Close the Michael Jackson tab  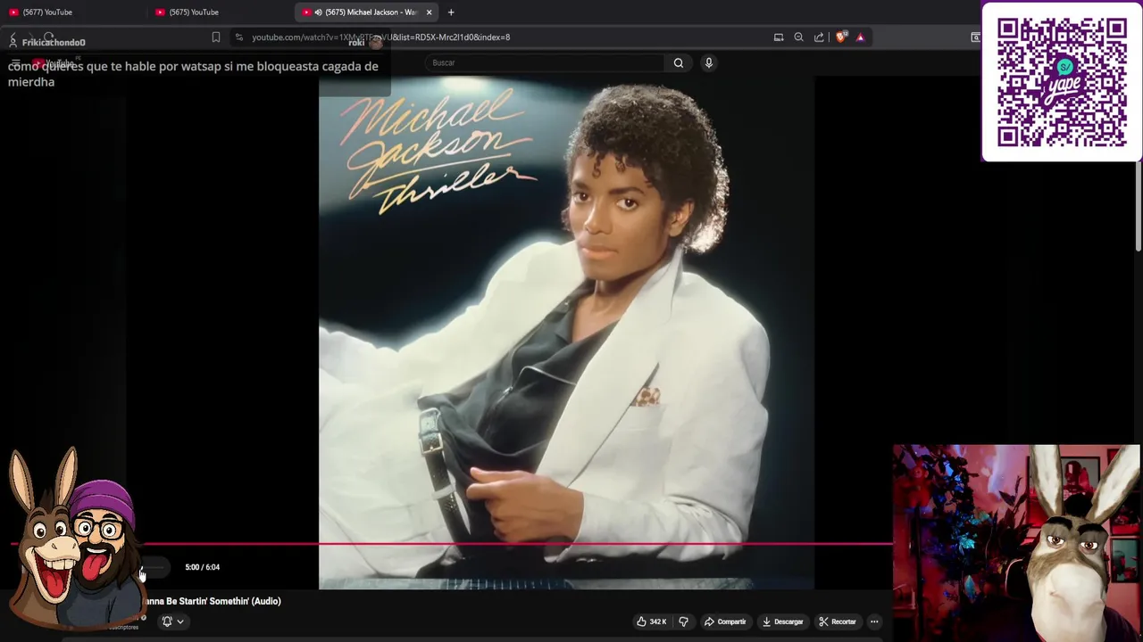[x=429, y=12]
